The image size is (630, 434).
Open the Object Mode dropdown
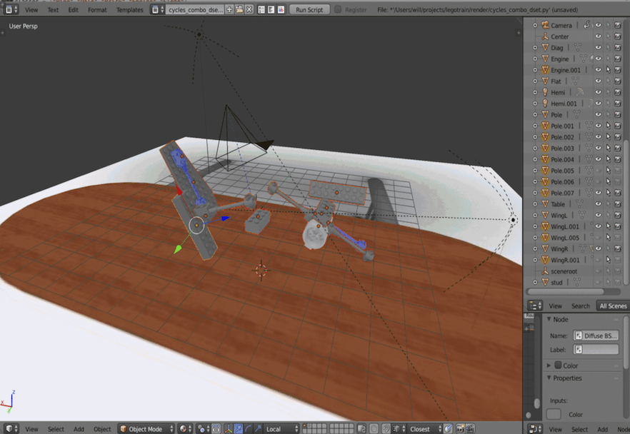click(x=146, y=429)
